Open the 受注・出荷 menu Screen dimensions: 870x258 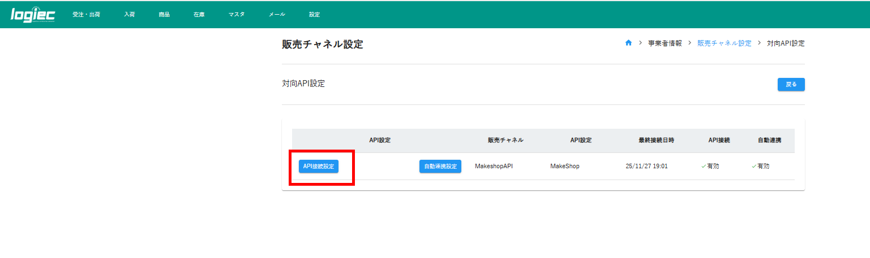86,15
